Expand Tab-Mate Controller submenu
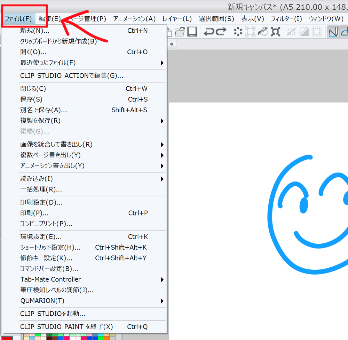Viewport: 348px width, 340px height. (x=93, y=279)
